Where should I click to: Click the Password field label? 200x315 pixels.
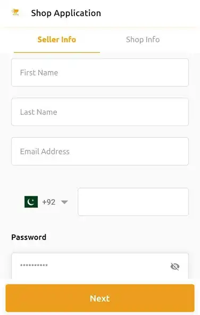click(29, 237)
